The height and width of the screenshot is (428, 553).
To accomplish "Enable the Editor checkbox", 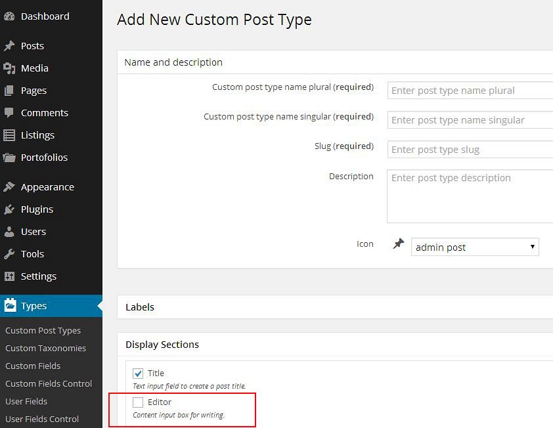I will 138,402.
